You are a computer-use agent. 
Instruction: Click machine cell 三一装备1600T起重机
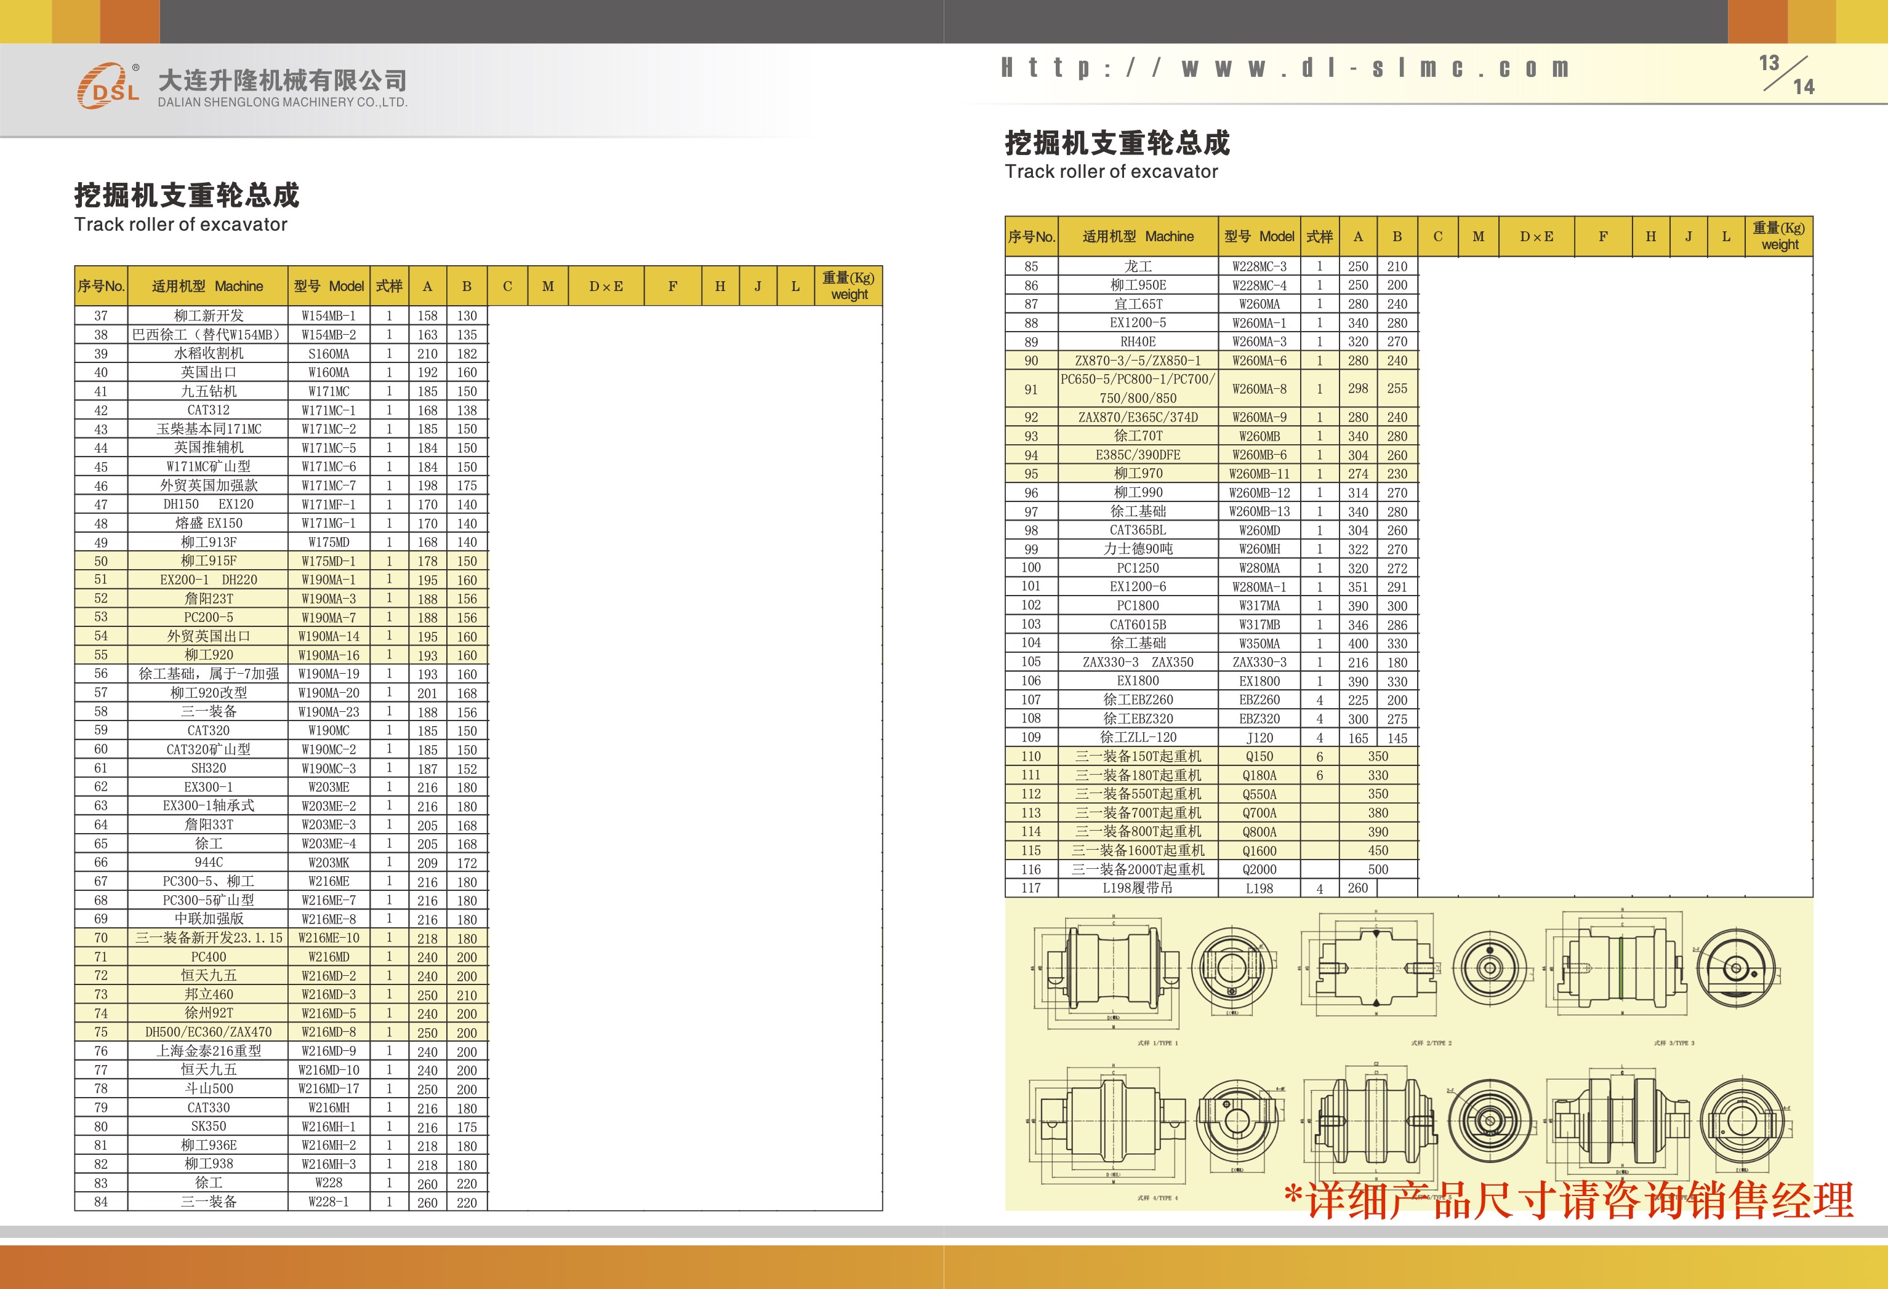click(x=1138, y=850)
